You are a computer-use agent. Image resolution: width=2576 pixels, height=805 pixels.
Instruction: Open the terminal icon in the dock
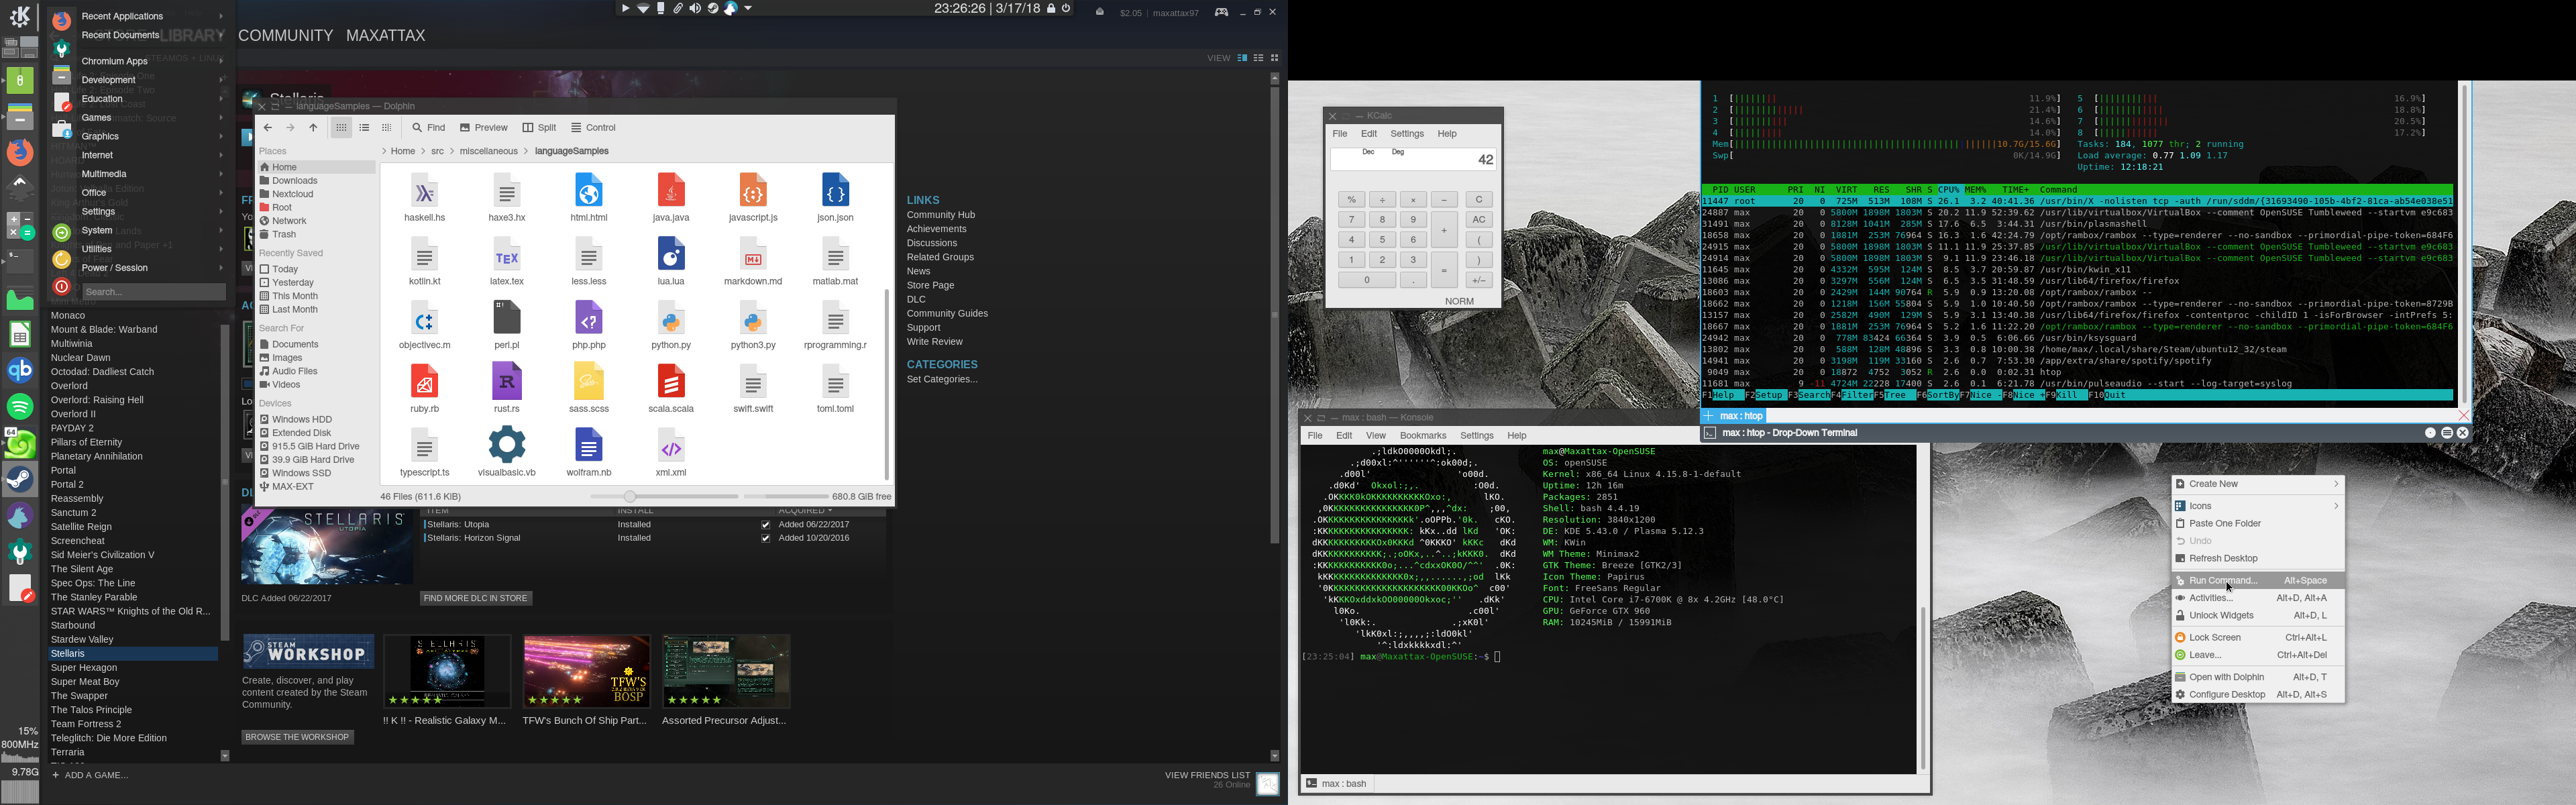[x=20, y=261]
